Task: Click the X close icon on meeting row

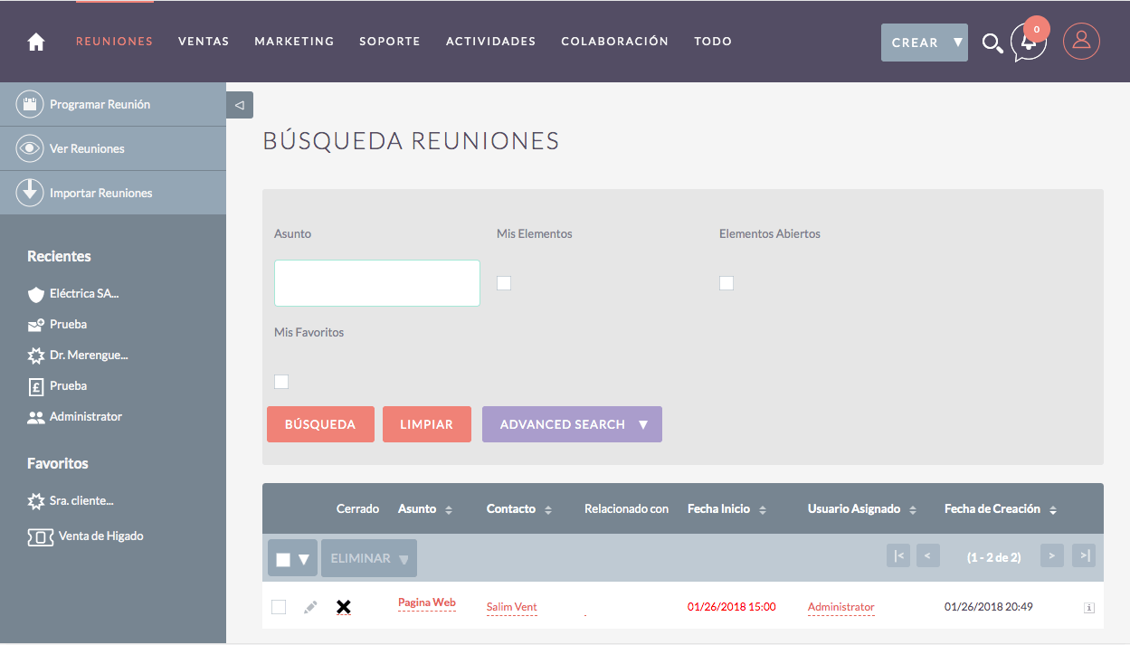Action: point(344,607)
